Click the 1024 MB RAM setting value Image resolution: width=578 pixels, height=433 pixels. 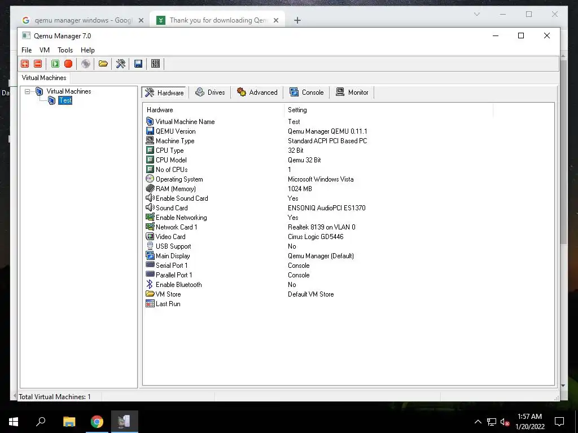click(300, 188)
